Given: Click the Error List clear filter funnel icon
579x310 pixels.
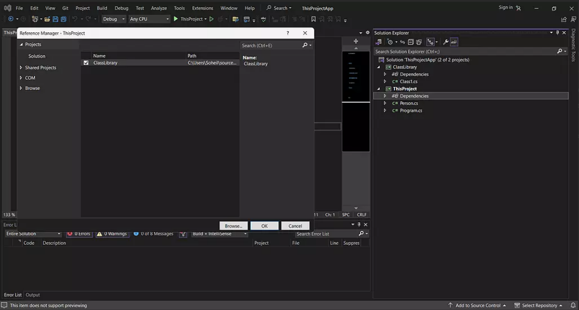Looking at the screenshot, I should pos(183,234).
